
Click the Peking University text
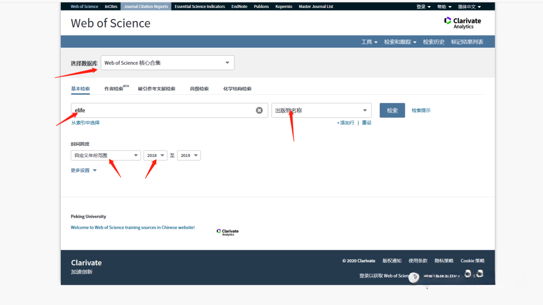coord(88,217)
